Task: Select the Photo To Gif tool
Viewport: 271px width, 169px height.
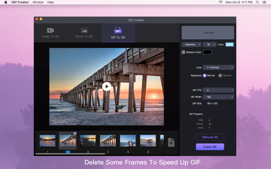Action: tap(84, 32)
